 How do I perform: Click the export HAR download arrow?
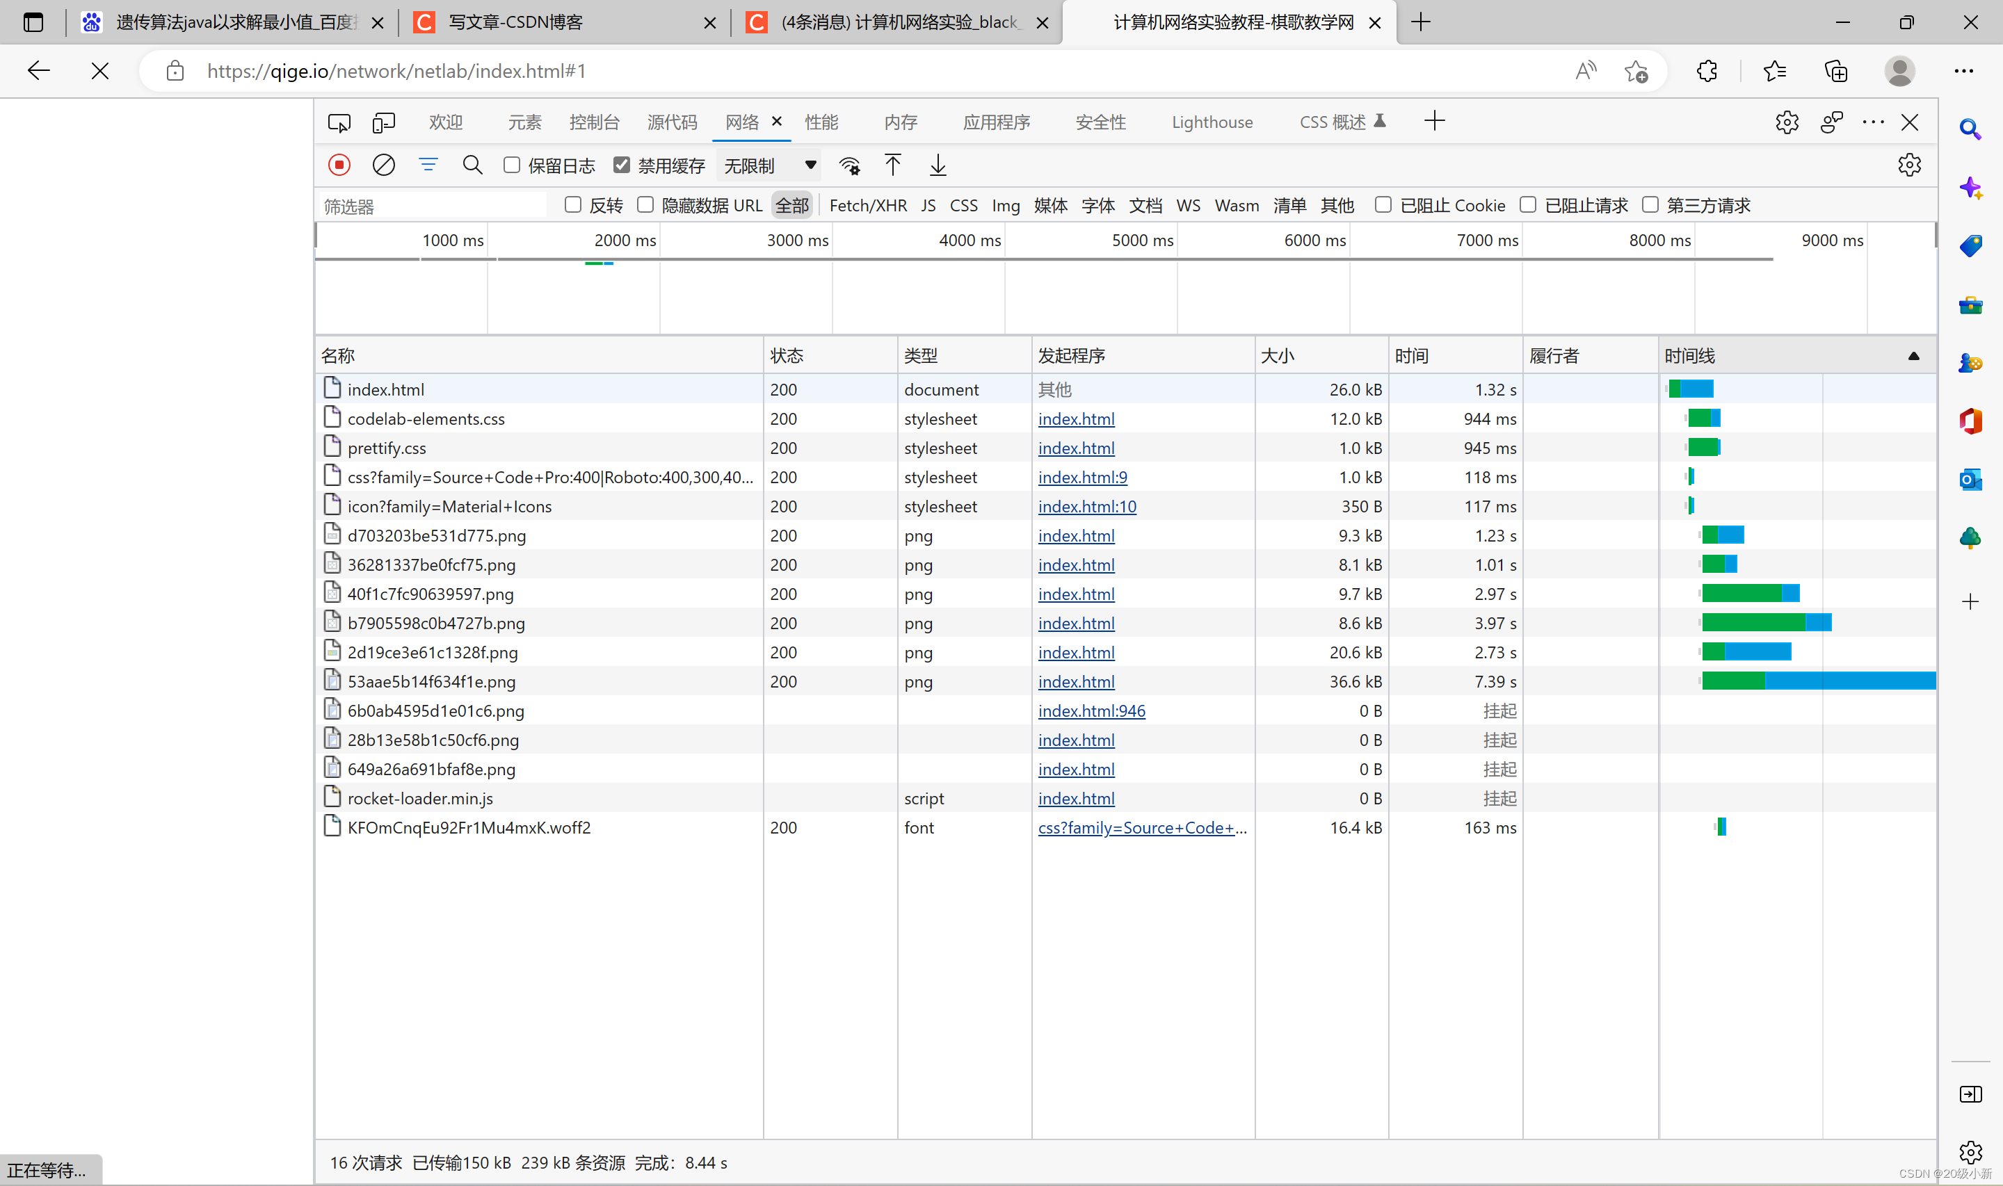938,165
